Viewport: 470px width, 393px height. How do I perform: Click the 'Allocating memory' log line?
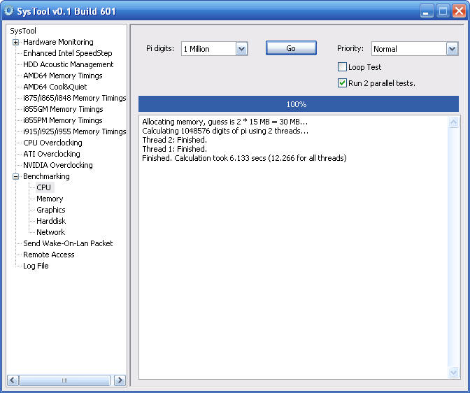(225, 122)
